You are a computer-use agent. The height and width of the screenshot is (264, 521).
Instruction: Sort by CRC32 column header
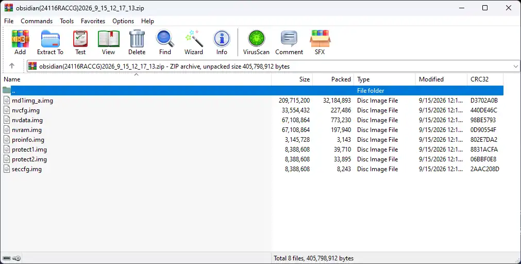pos(485,79)
